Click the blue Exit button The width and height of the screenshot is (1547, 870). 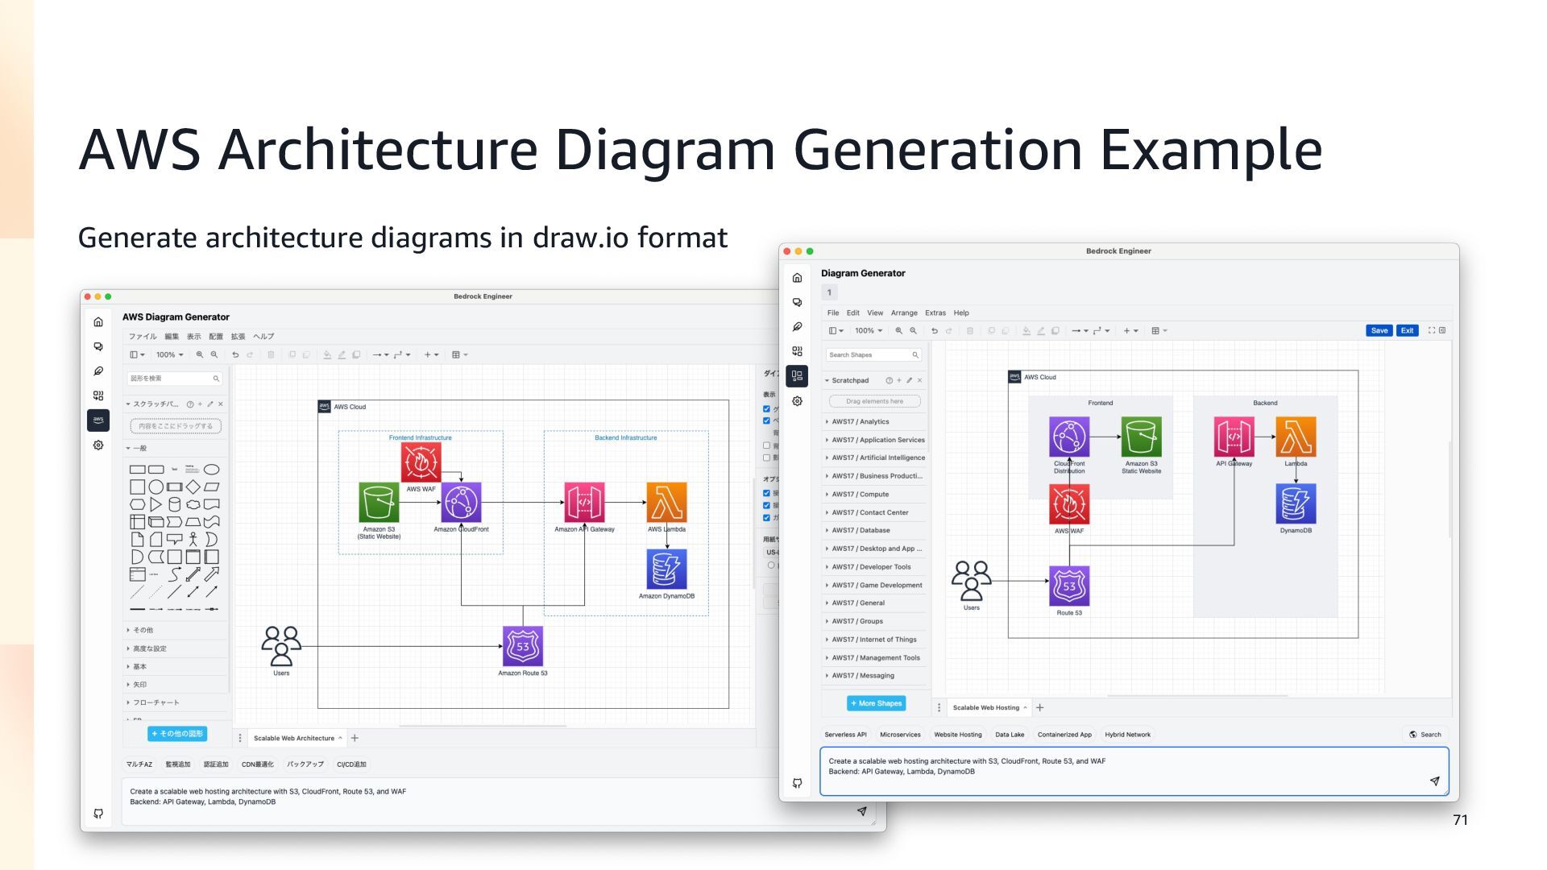point(1407,331)
